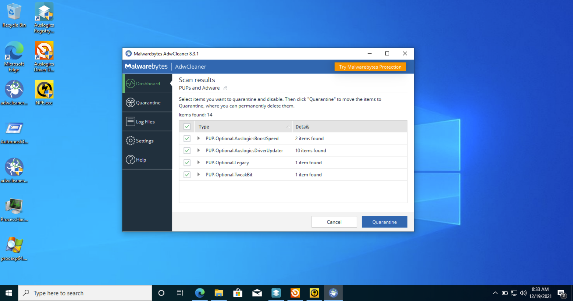The height and width of the screenshot is (301, 573).
Task: Open the Help section
Action: [147, 160]
